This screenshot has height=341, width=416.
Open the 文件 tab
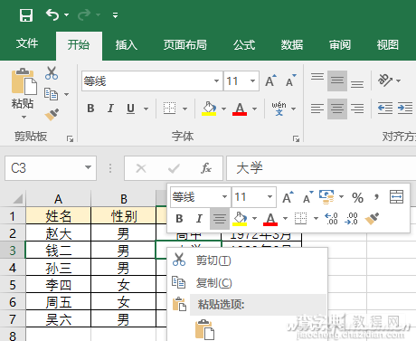[27, 43]
